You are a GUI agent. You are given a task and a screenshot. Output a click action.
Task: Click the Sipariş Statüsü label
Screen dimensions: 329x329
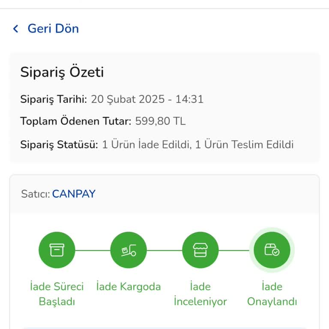[x=59, y=144]
